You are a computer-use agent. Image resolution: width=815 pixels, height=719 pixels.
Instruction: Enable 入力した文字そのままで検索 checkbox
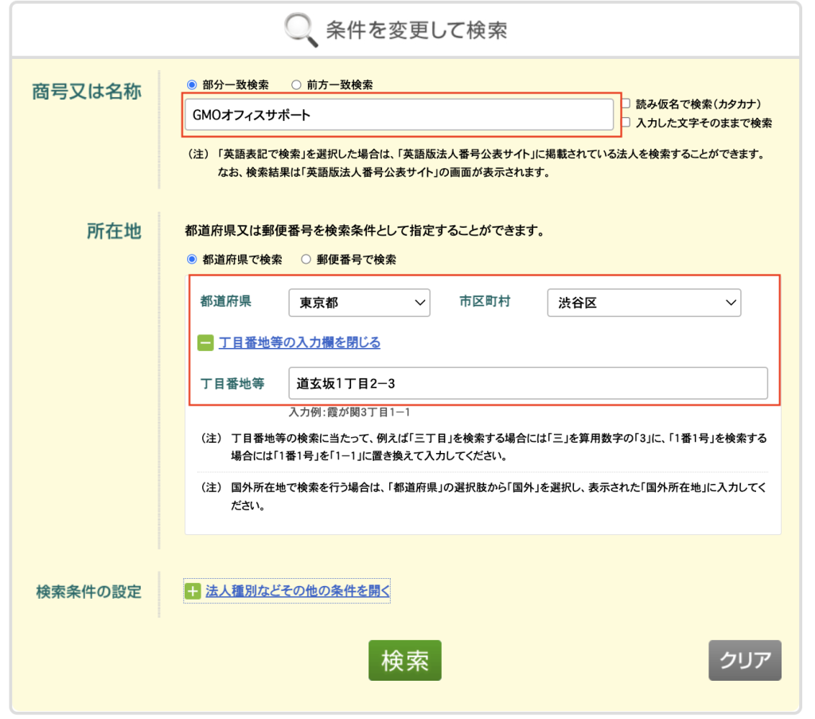coord(626,122)
